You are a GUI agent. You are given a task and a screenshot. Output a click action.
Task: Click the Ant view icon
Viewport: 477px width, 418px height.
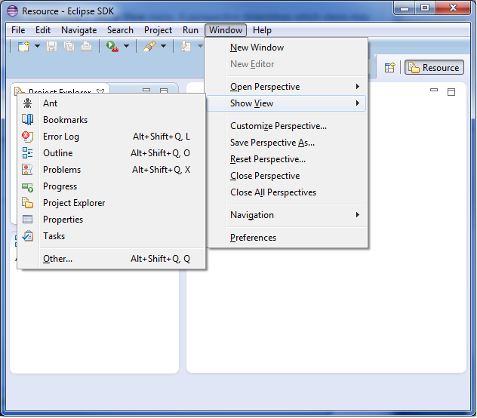27,103
